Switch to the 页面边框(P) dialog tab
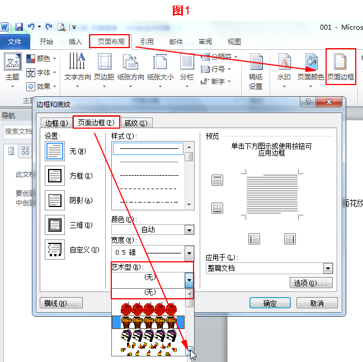This screenshot has height=362, width=363. click(96, 123)
